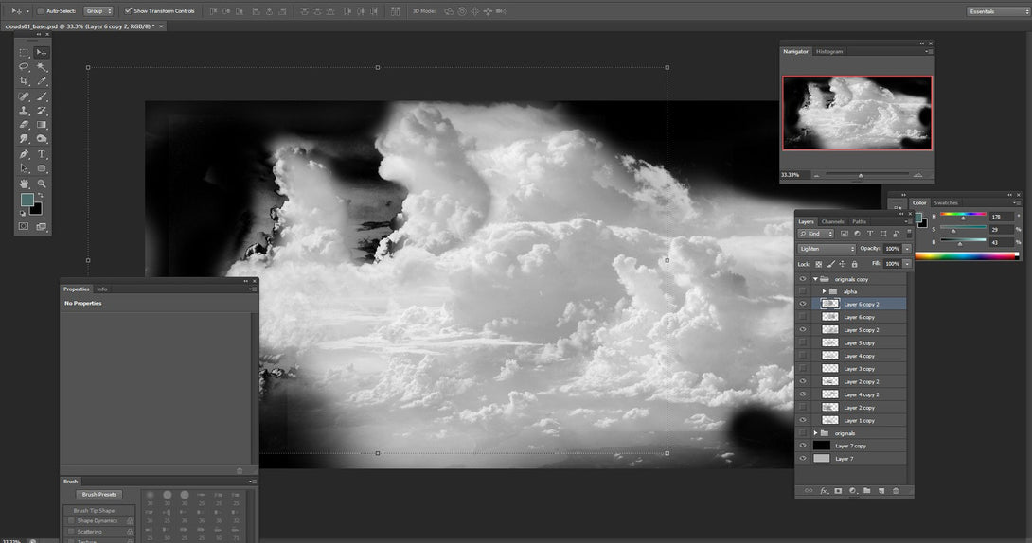Enable the Auto-Select checkbox
The image size is (1032, 543).
[x=40, y=11]
